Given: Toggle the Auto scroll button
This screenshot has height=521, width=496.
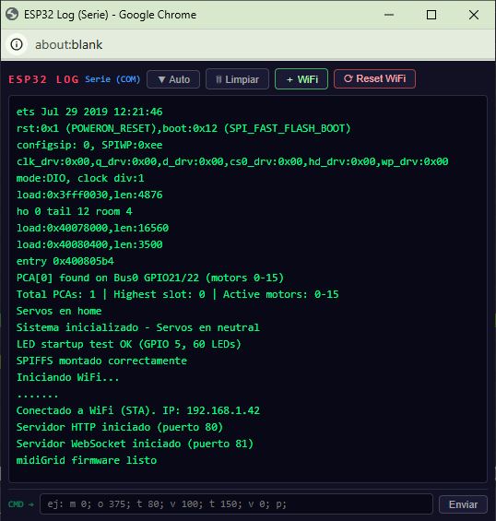Looking at the screenshot, I should [173, 79].
